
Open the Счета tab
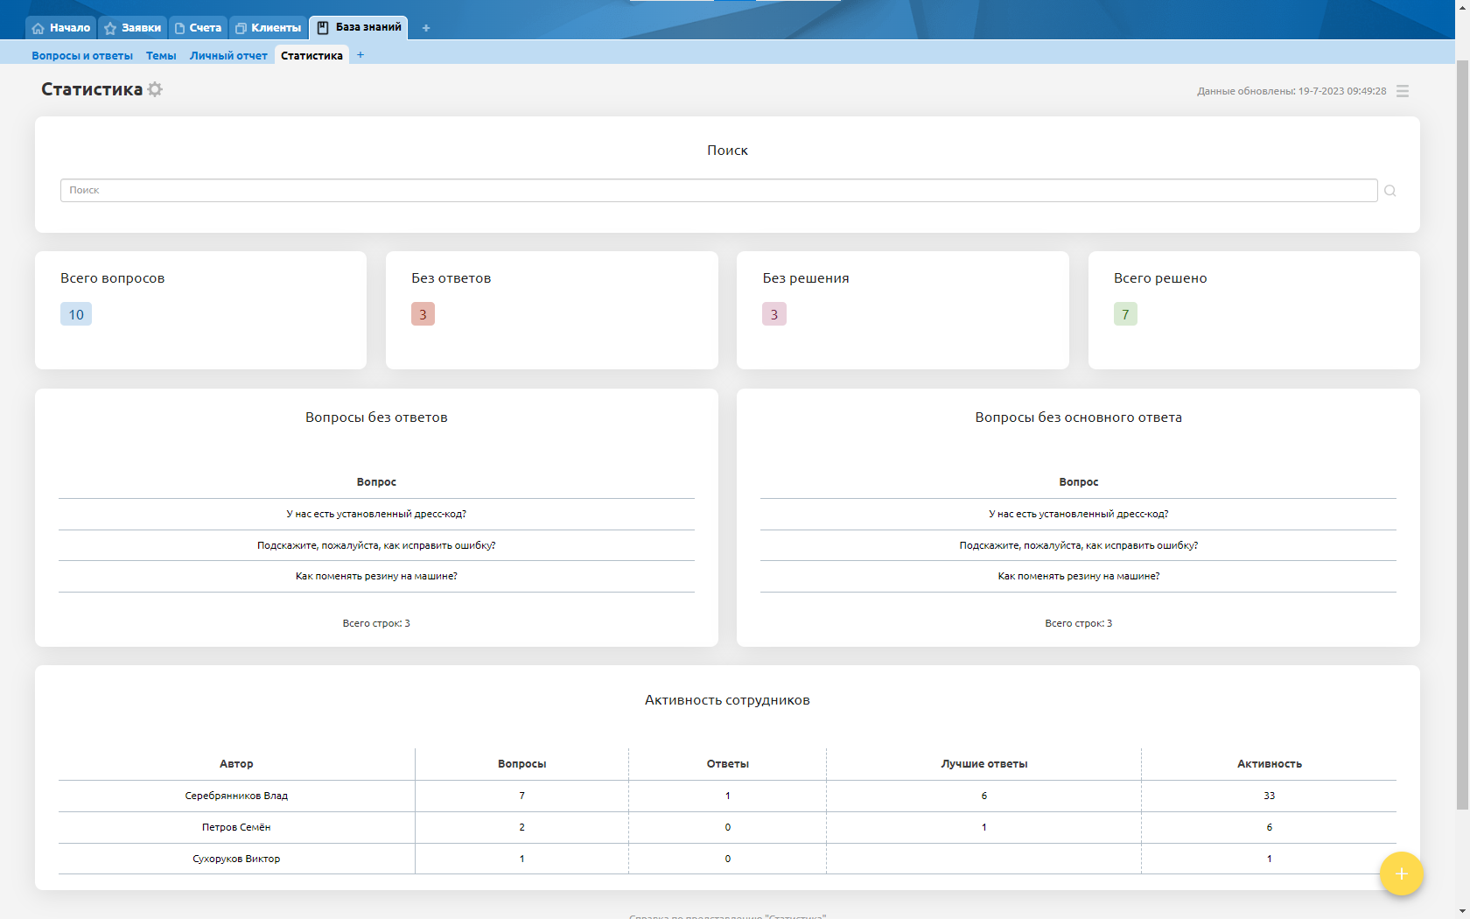pyautogui.click(x=198, y=28)
